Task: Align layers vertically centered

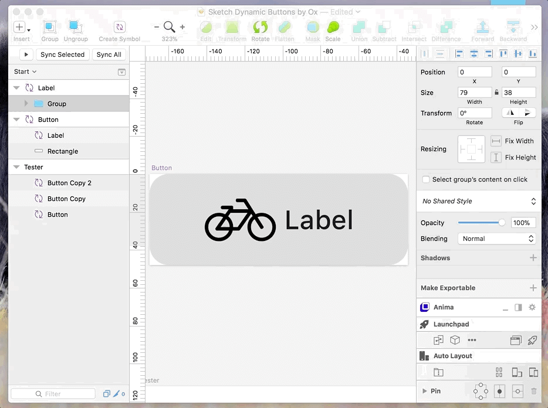Action: point(518,54)
